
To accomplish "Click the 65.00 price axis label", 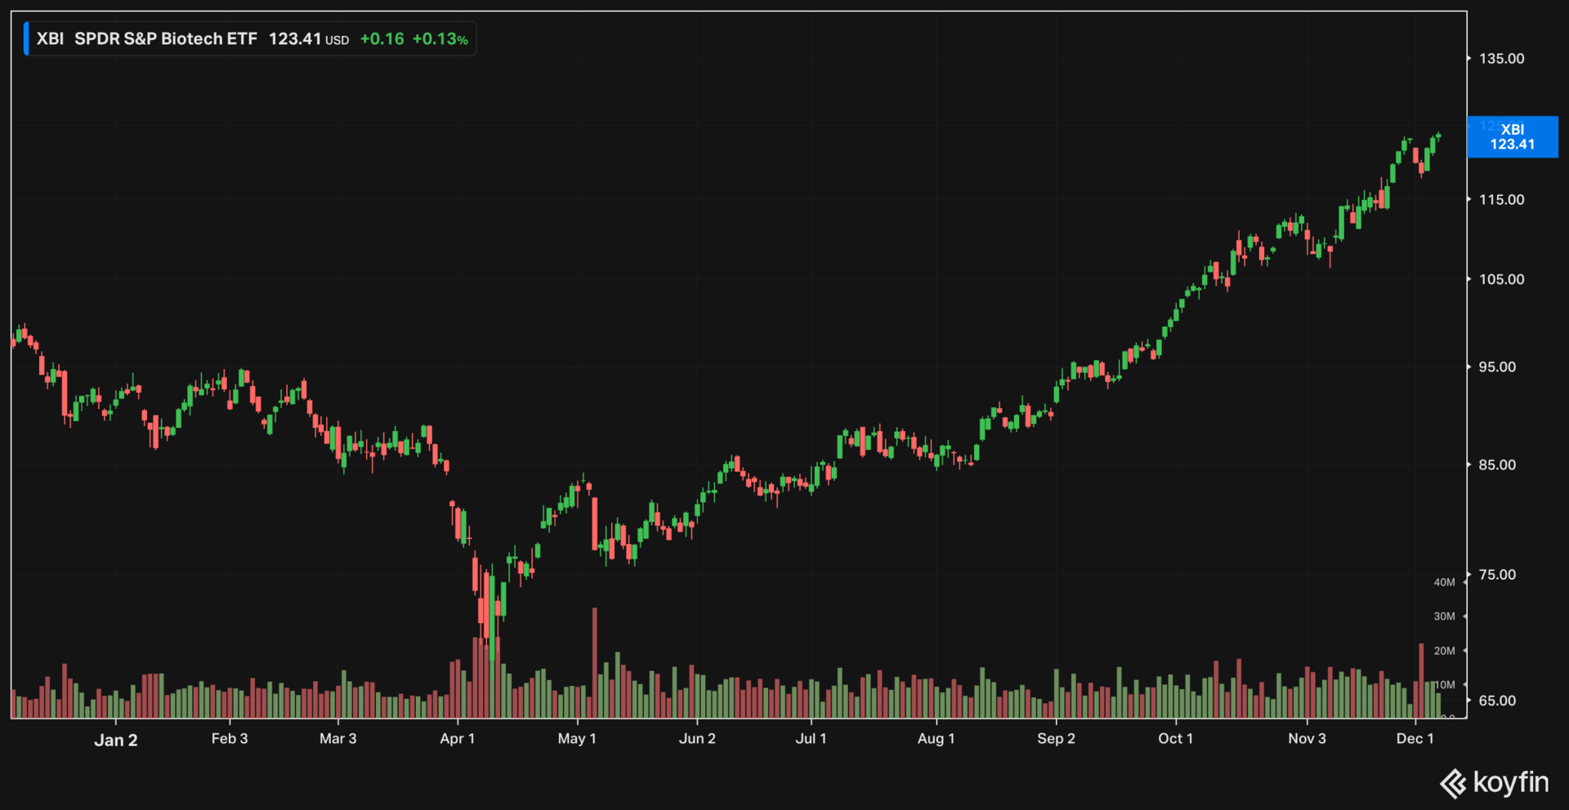I will 1497,701.
